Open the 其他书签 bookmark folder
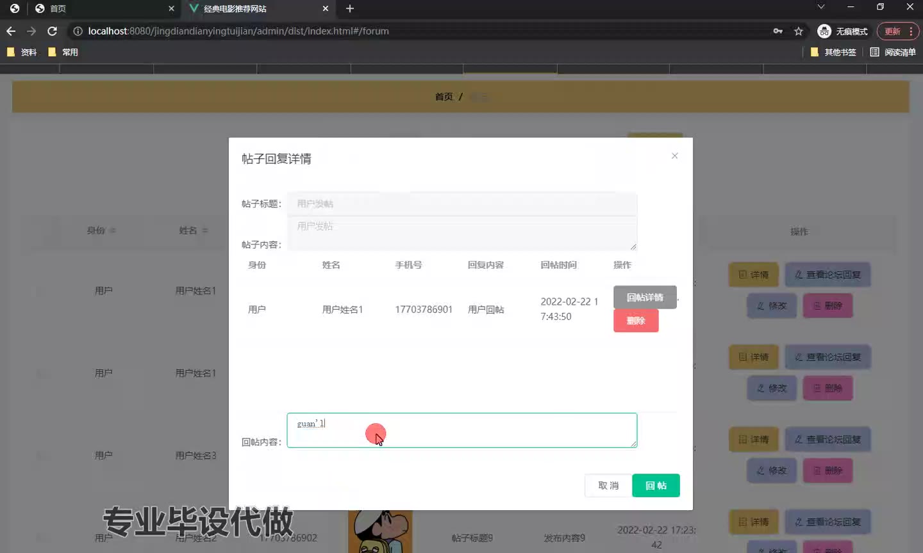 pyautogui.click(x=833, y=52)
